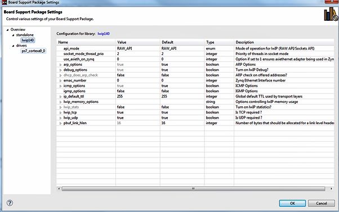Expand the lwip_stats row
The image size is (339, 212).
click(x=61, y=107)
